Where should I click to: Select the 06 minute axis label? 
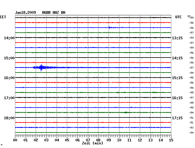pyautogui.click(x=77, y=140)
